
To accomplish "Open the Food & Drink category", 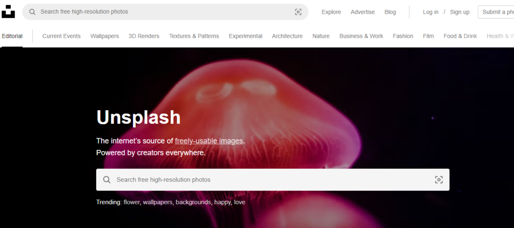I will pyautogui.click(x=460, y=36).
